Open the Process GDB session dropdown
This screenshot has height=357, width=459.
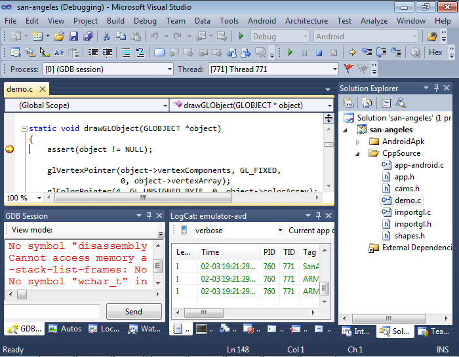point(169,69)
